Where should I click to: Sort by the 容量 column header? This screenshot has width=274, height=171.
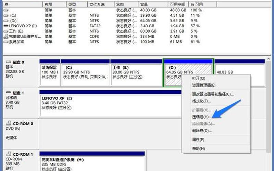click(x=153, y=4)
